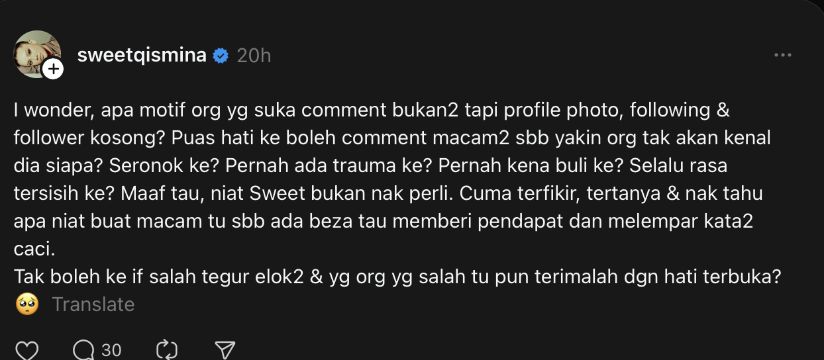Image resolution: width=824 pixels, height=360 pixels.
Task: Share the post with the paper plane icon
Action: coord(225,350)
